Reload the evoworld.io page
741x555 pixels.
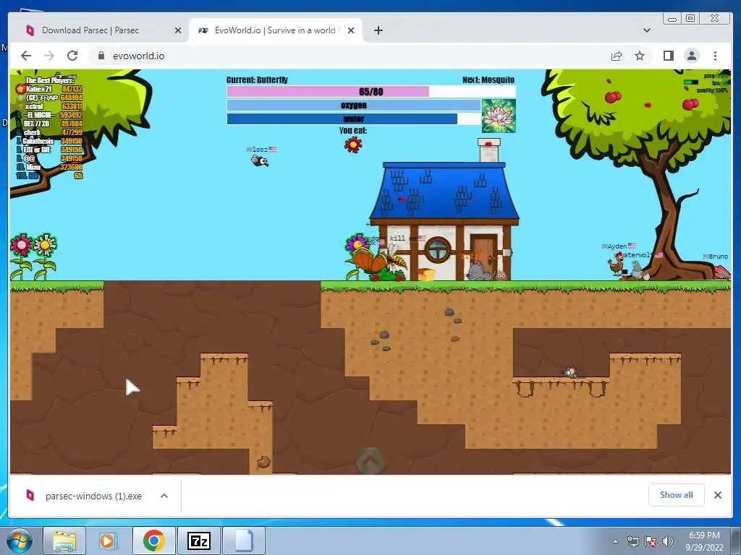72,56
